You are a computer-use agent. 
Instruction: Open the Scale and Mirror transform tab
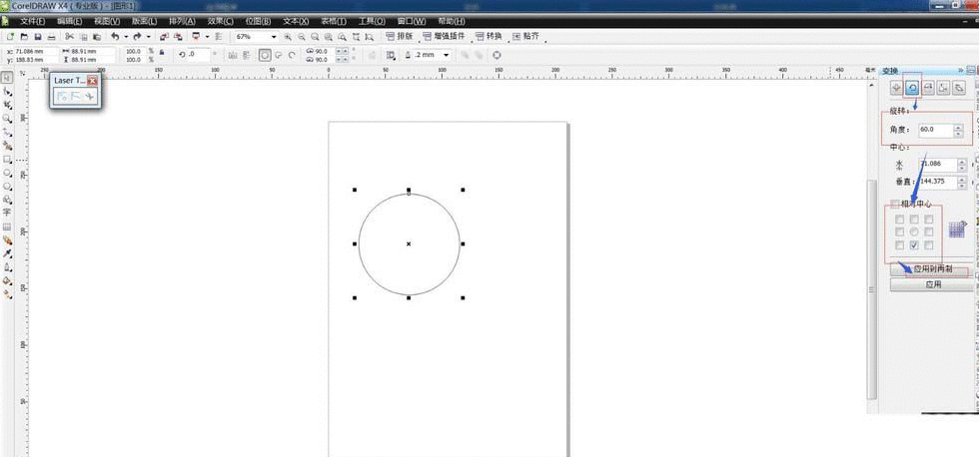point(928,89)
